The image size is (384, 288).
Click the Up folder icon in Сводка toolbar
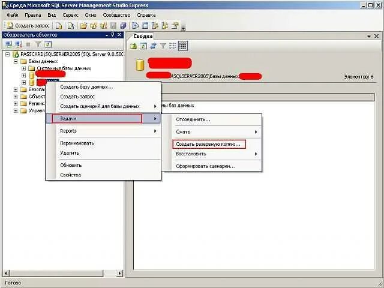(x=133, y=46)
